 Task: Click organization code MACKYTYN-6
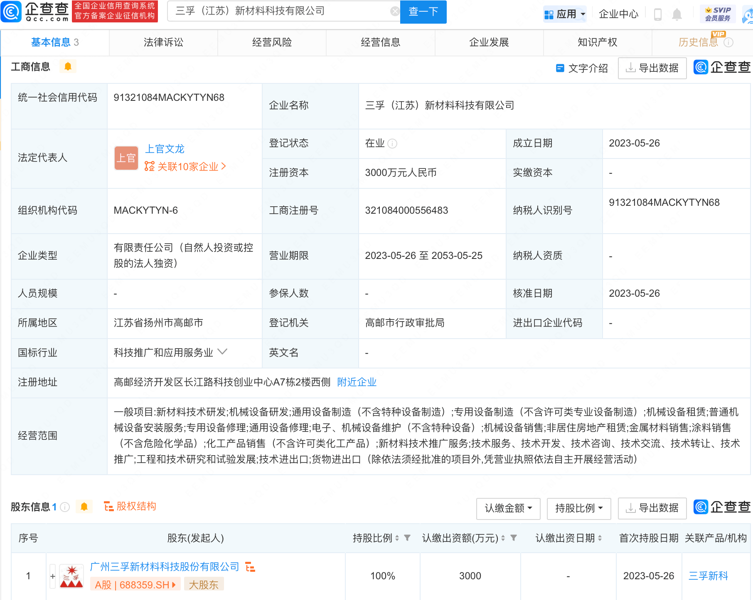[145, 210]
